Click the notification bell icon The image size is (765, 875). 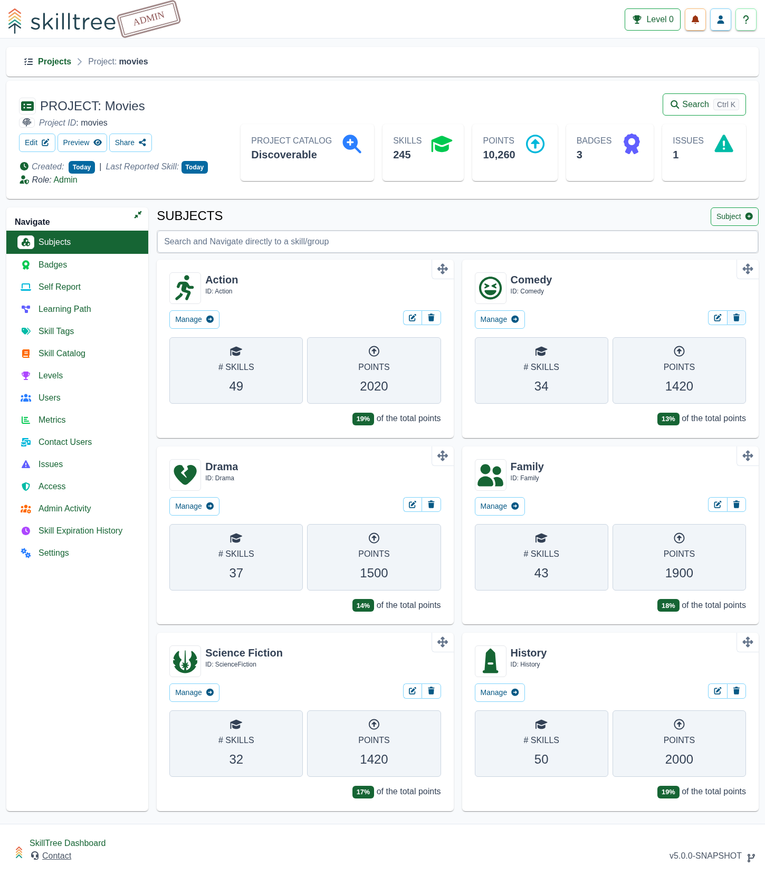[x=695, y=20]
